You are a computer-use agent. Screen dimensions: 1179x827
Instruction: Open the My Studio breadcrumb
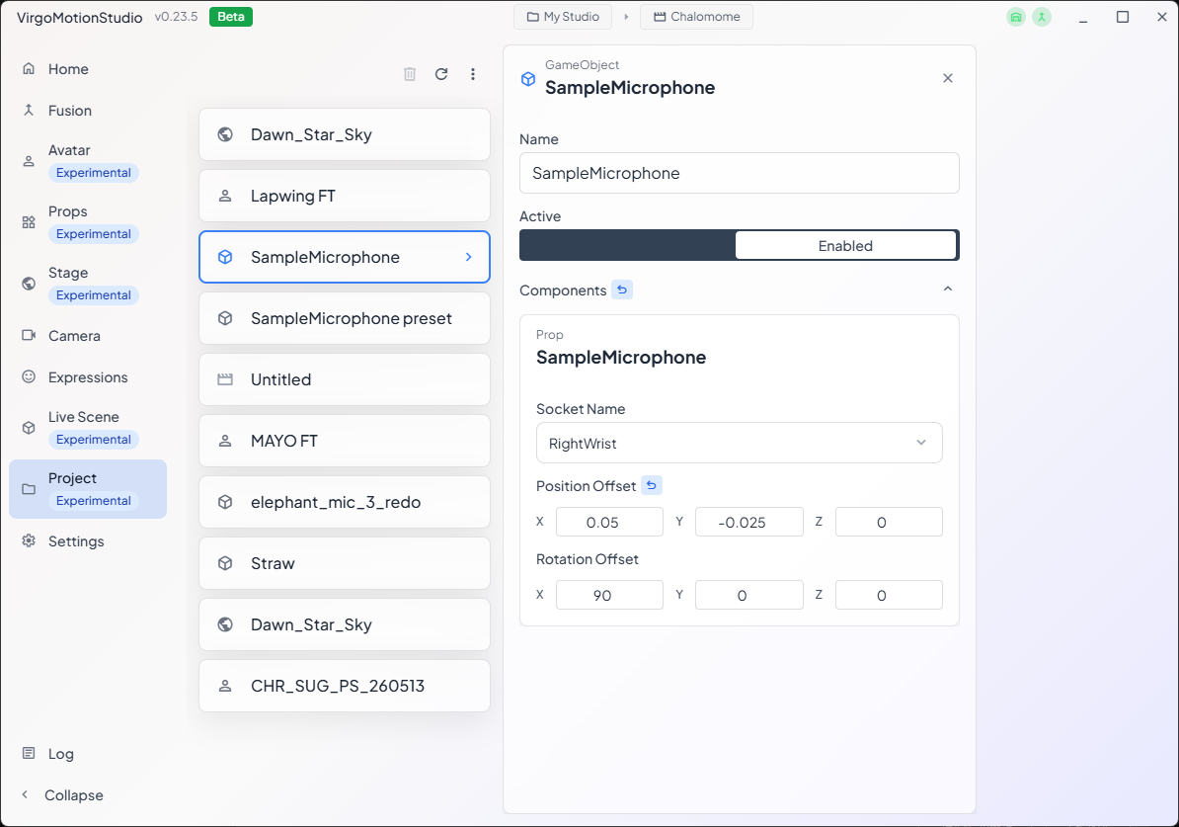pos(563,17)
